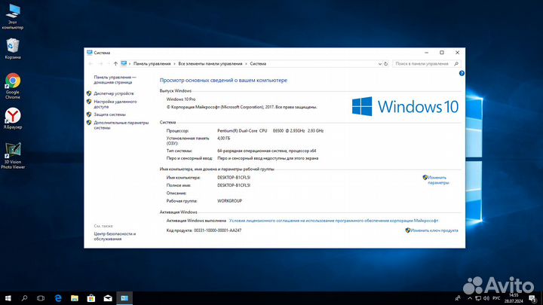Open the Mail app from the taskbar
The image size is (543, 305).
108,298
